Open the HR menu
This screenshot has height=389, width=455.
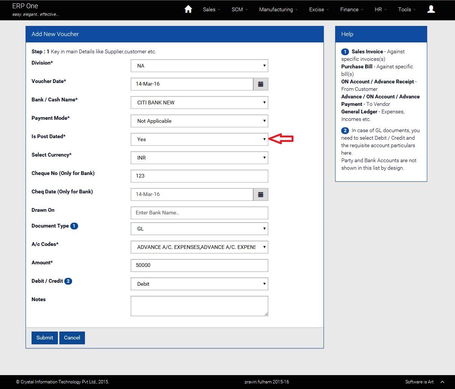pos(381,9)
